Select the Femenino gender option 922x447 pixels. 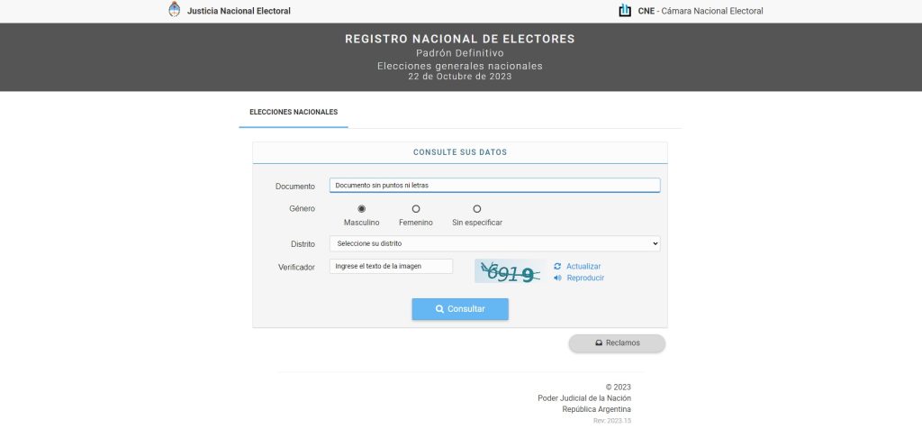click(416, 209)
